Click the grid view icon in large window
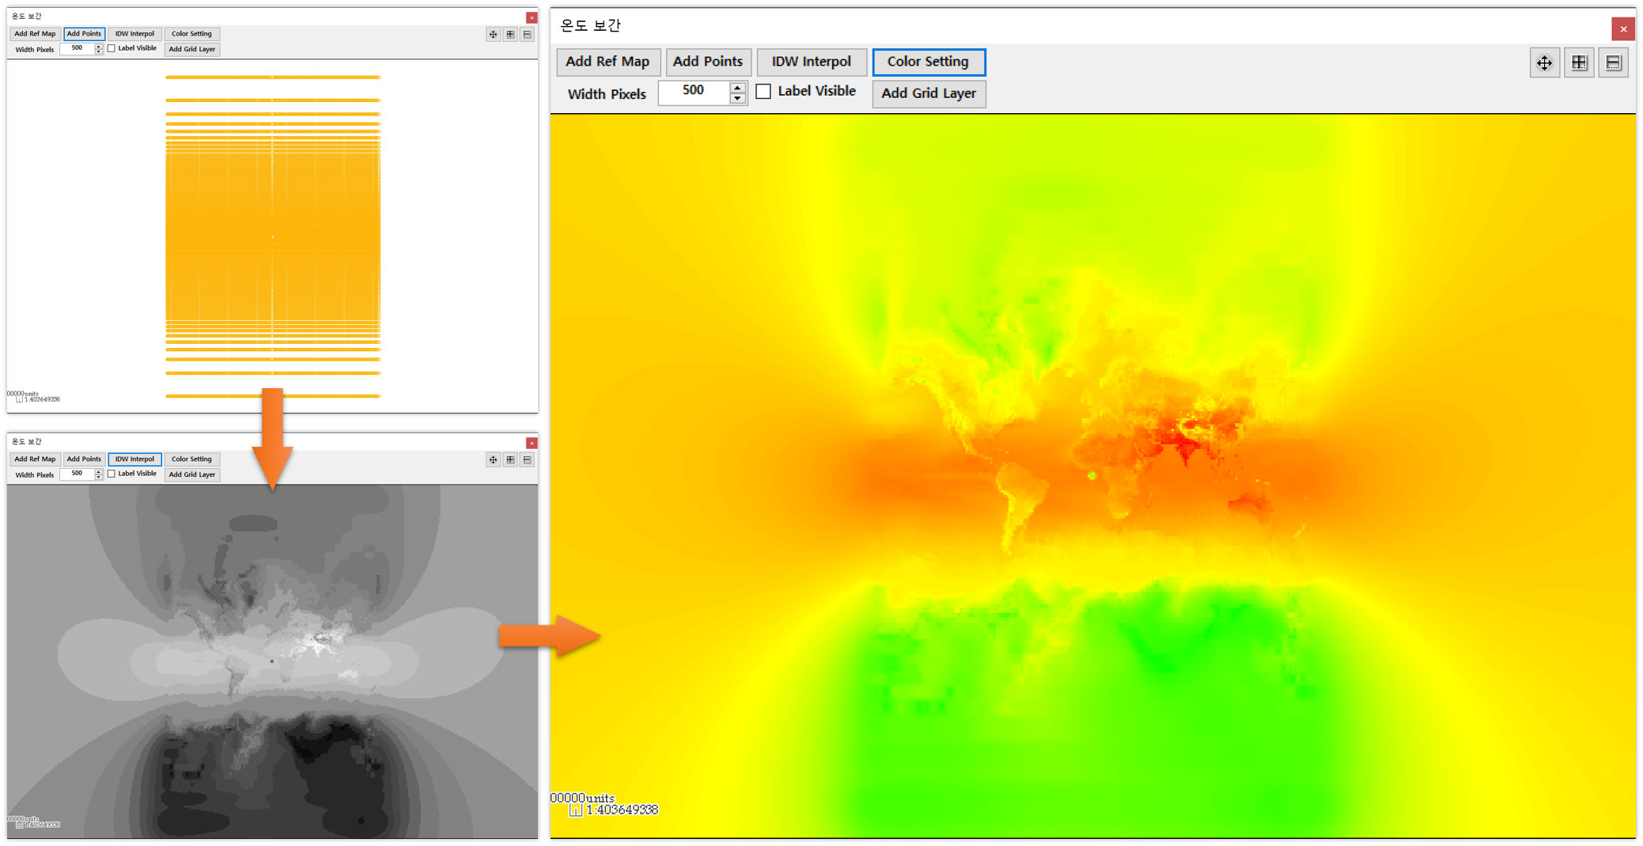 point(1579,63)
